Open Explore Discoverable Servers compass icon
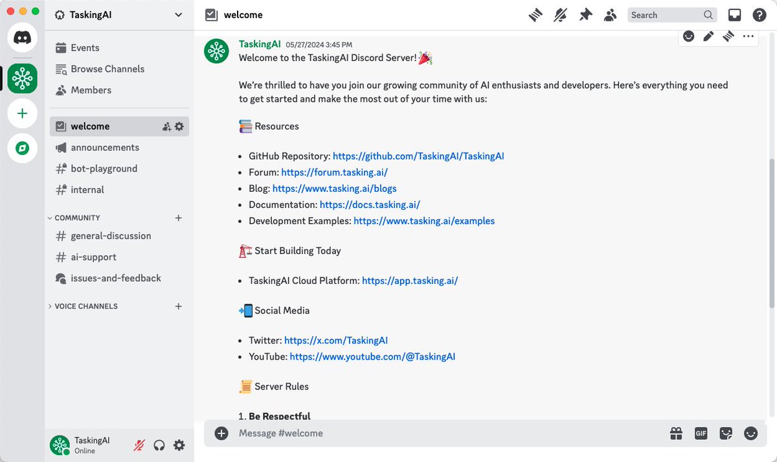Image resolution: width=777 pixels, height=462 pixels. [22, 148]
